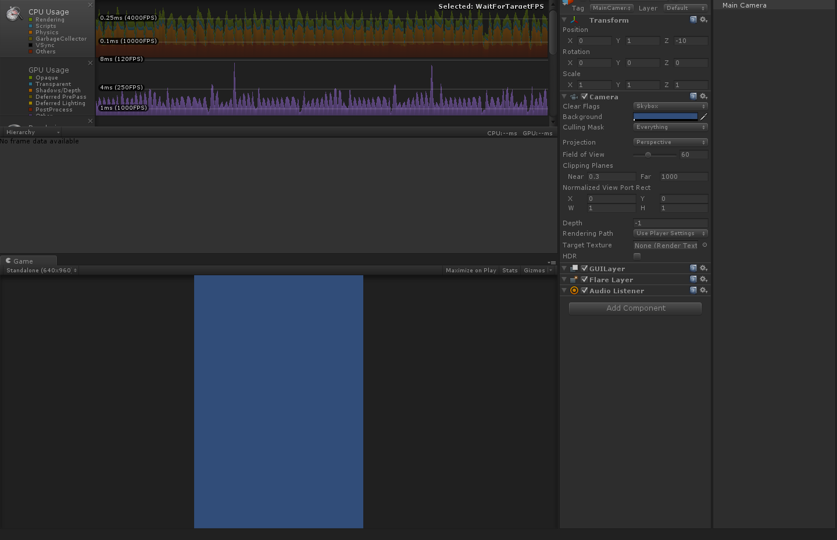
Task: Click the Camera Background color swatch
Action: [x=666, y=117]
